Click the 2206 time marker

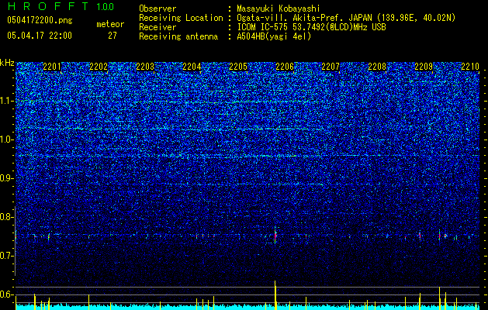[285, 67]
